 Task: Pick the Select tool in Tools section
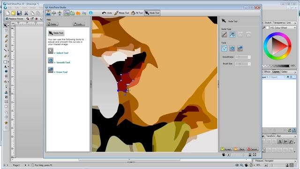pyautogui.click(x=224, y=48)
